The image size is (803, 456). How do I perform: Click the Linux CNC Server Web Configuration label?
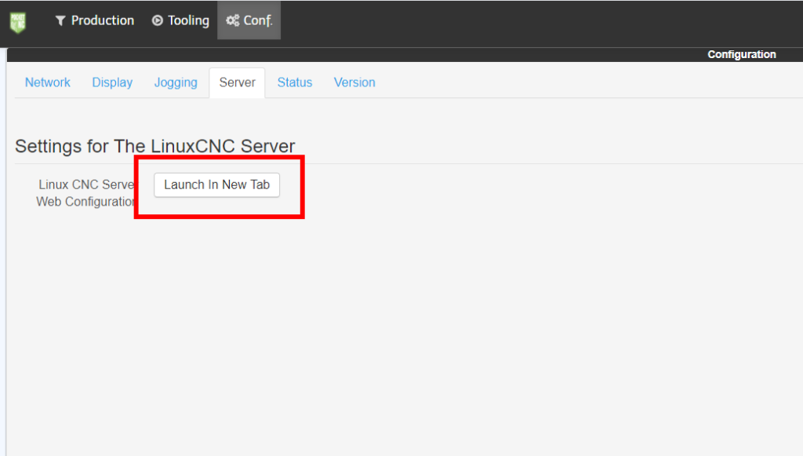(85, 193)
